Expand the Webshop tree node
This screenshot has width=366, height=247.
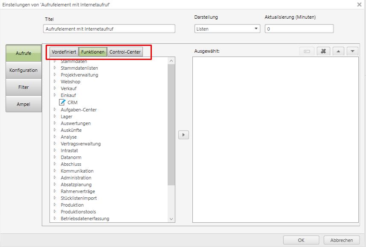55,82
